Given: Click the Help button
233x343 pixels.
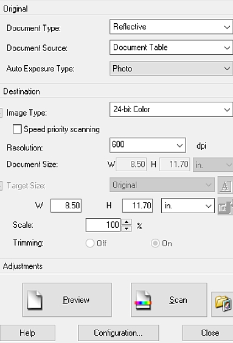Looking at the screenshot, I should pos(27,333).
